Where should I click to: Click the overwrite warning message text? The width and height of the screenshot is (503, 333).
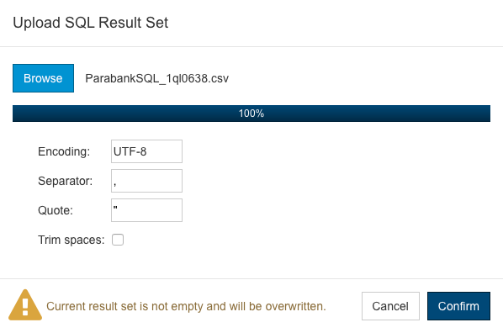click(186, 306)
